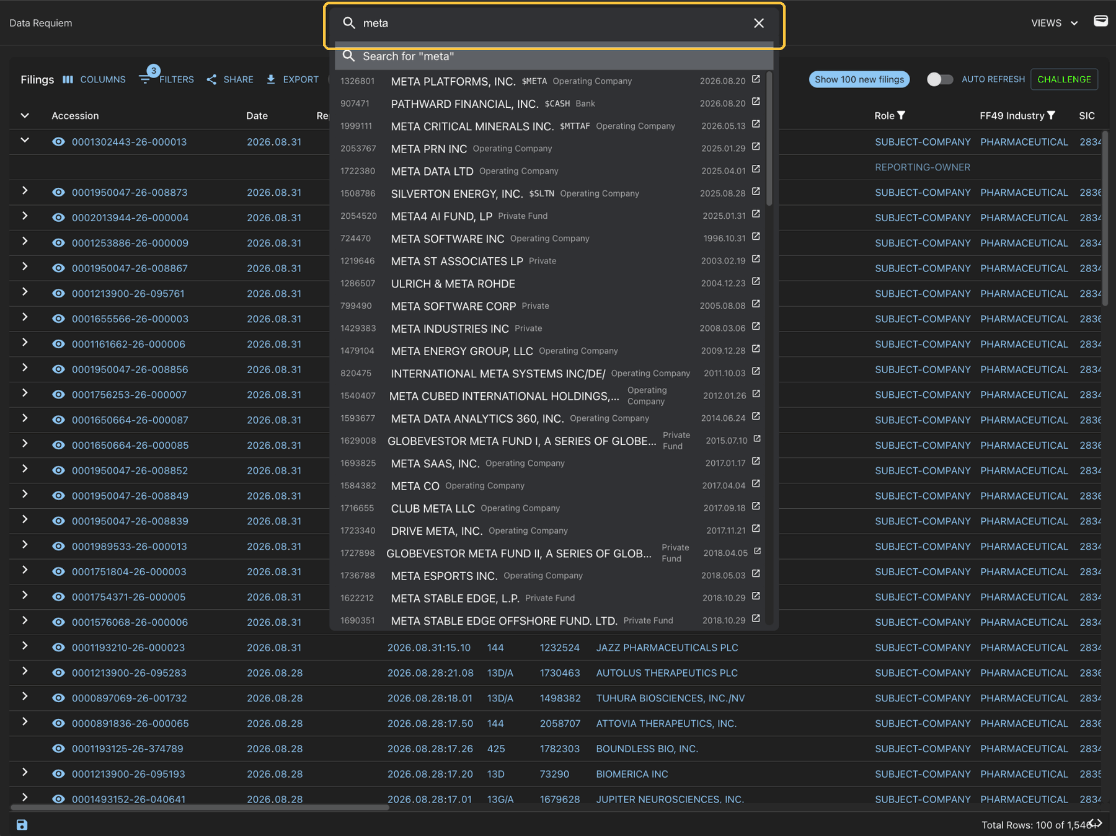Image resolution: width=1116 pixels, height=836 pixels.
Task: Toggle the eye for filing 0001650664-26-000085
Action: (58, 445)
